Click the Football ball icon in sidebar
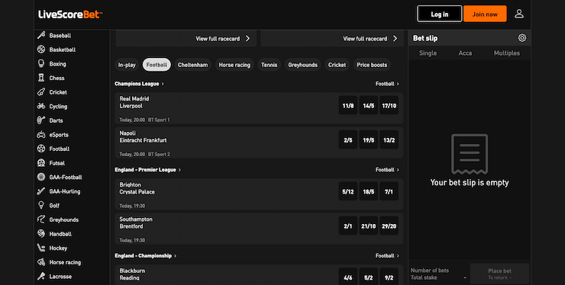This screenshot has height=285, width=565. coord(41,149)
